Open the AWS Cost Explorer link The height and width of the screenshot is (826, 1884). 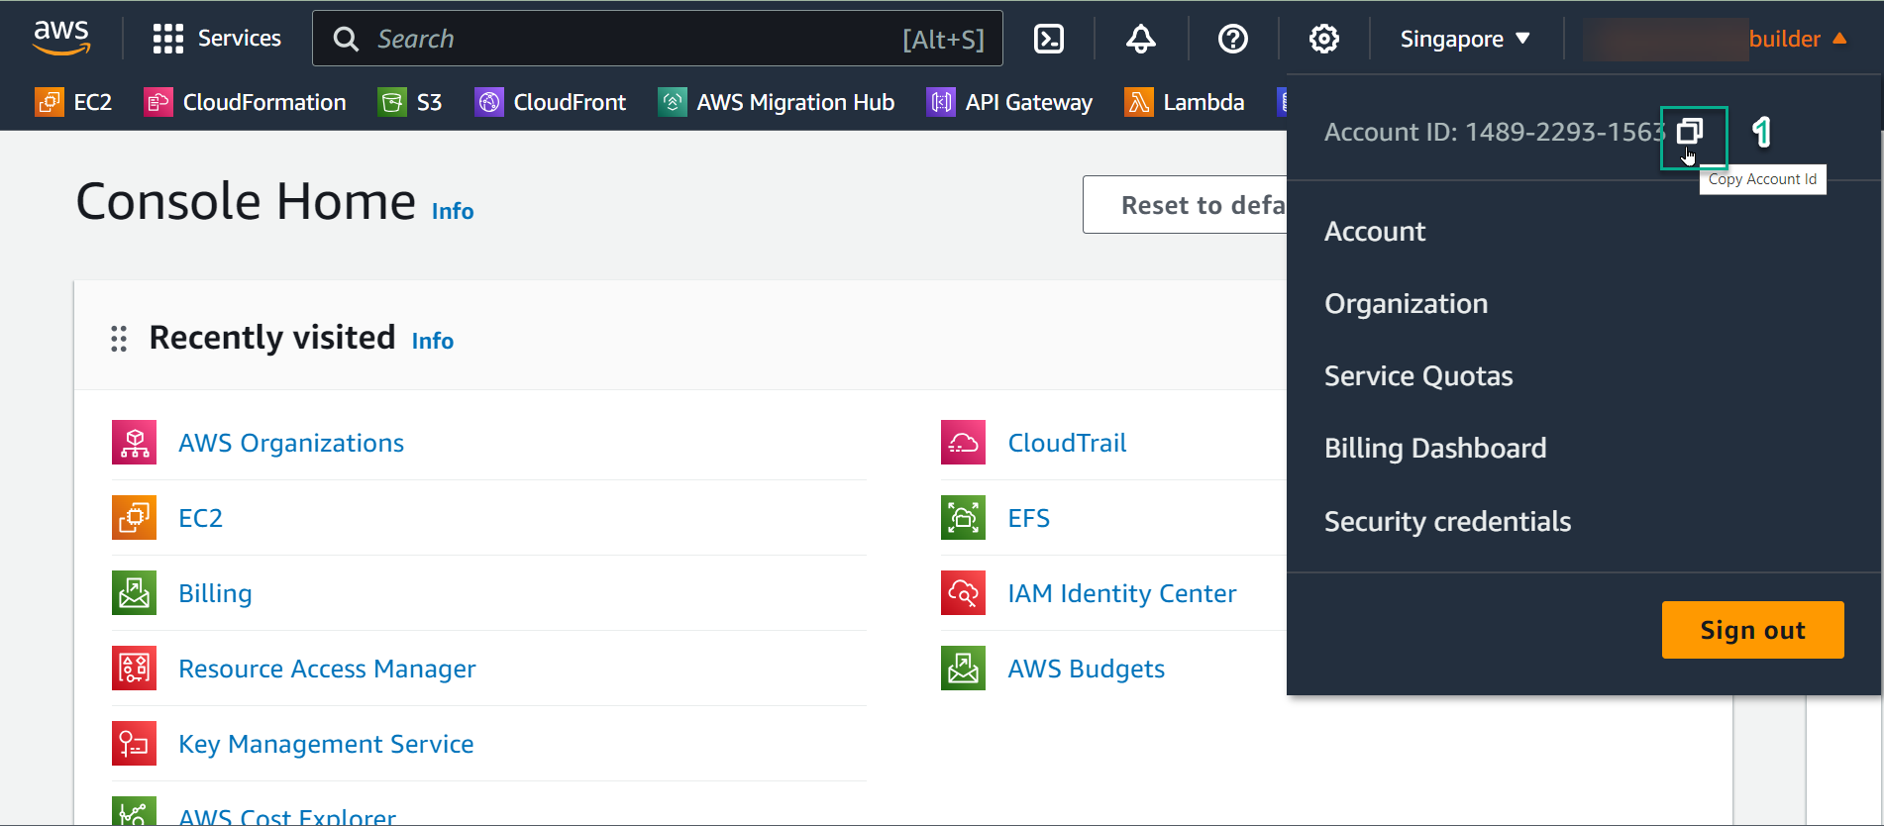[287, 815]
